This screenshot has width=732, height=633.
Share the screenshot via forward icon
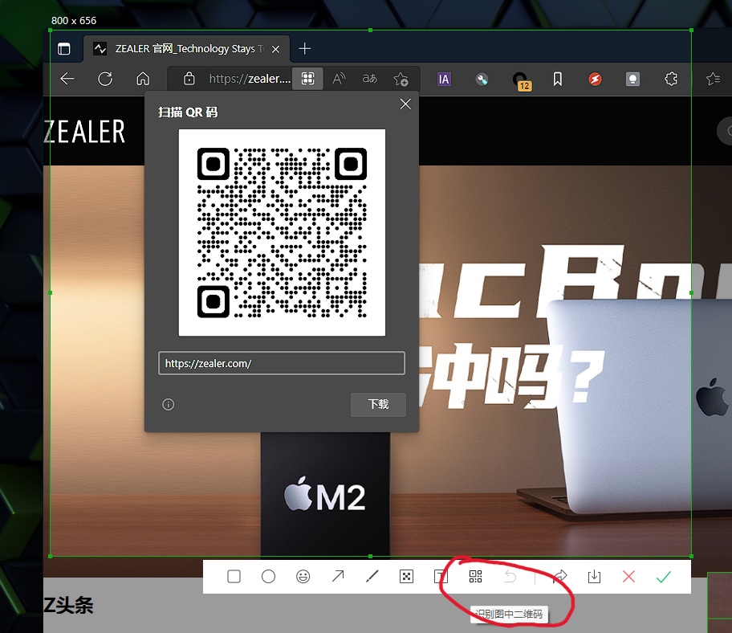559,577
